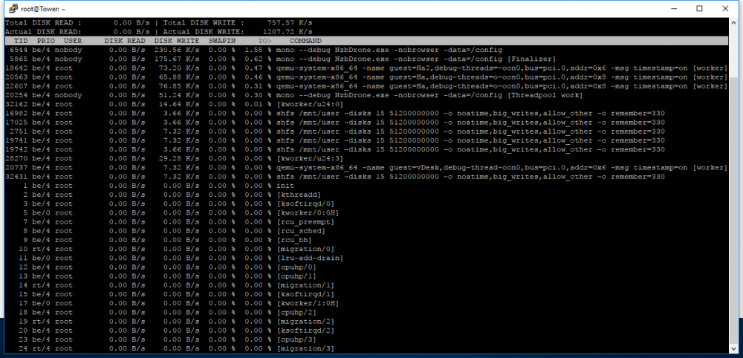Click the scroll up arrow of terminal scrollbar
The image size is (743, 358).
tap(733, 22)
